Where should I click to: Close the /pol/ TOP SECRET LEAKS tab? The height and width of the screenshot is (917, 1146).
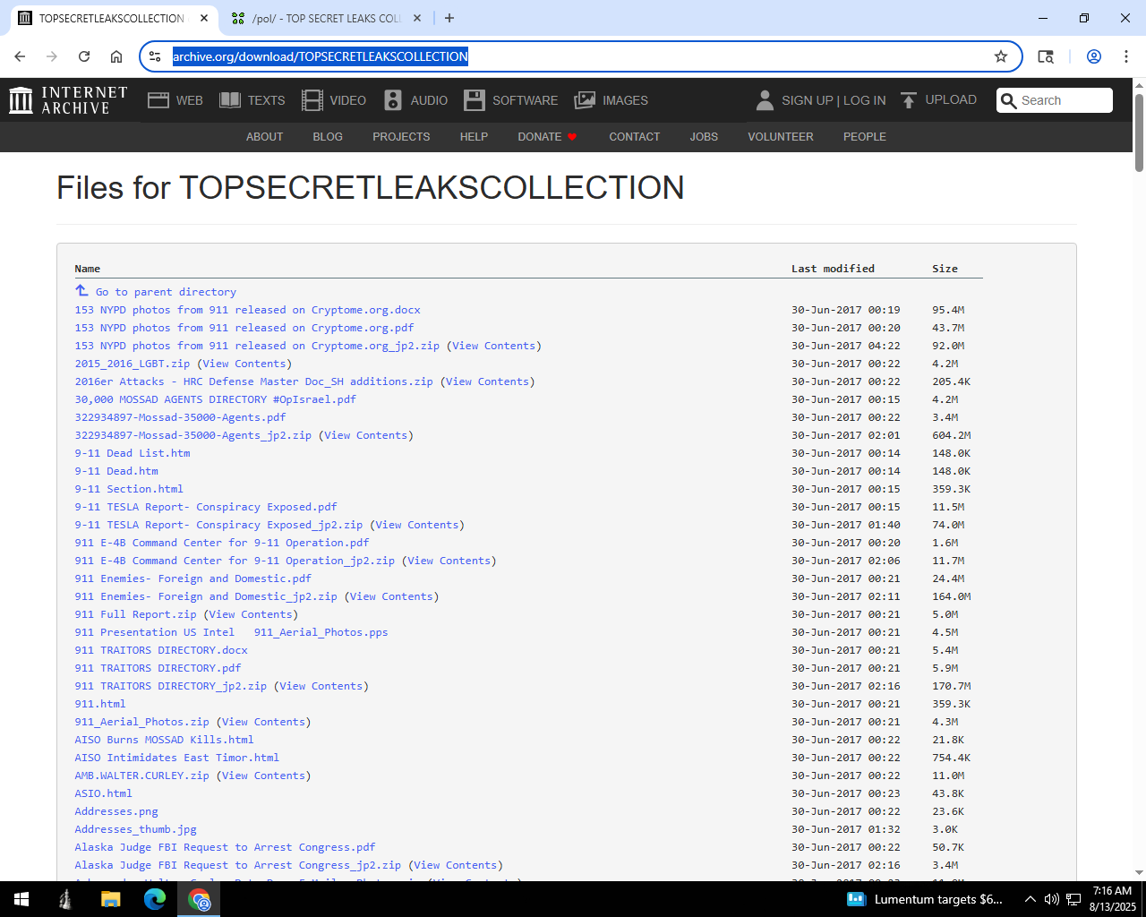point(417,18)
